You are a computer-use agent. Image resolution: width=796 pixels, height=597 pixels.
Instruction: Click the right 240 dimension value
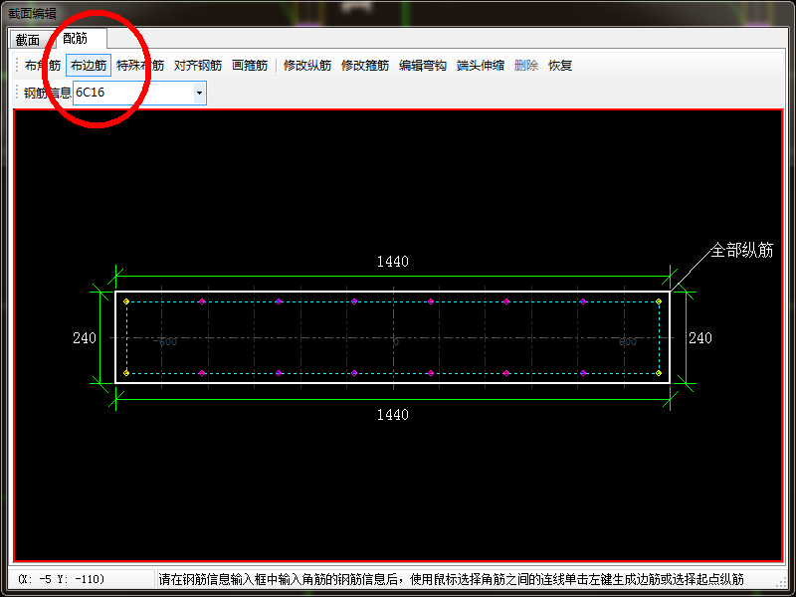click(700, 338)
